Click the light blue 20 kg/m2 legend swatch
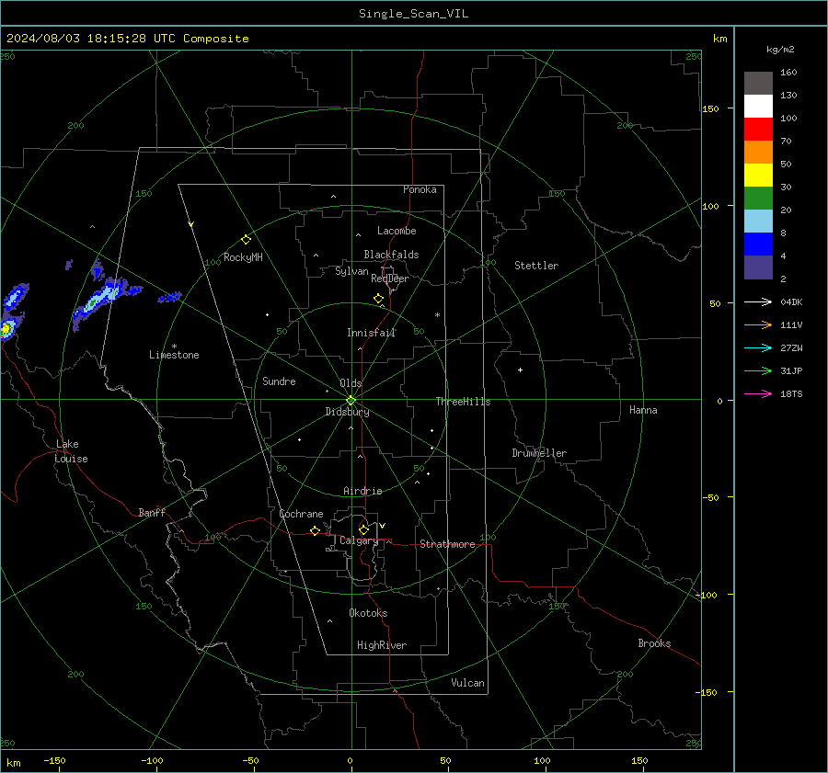This screenshot has height=773, width=828. tap(758, 222)
